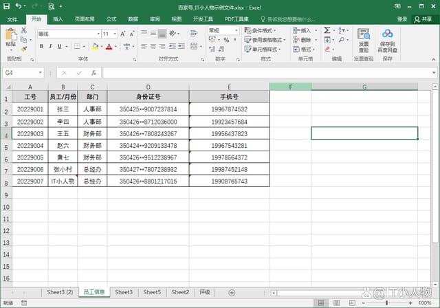
Task: Open the font name dropdown
Action: (x=96, y=33)
